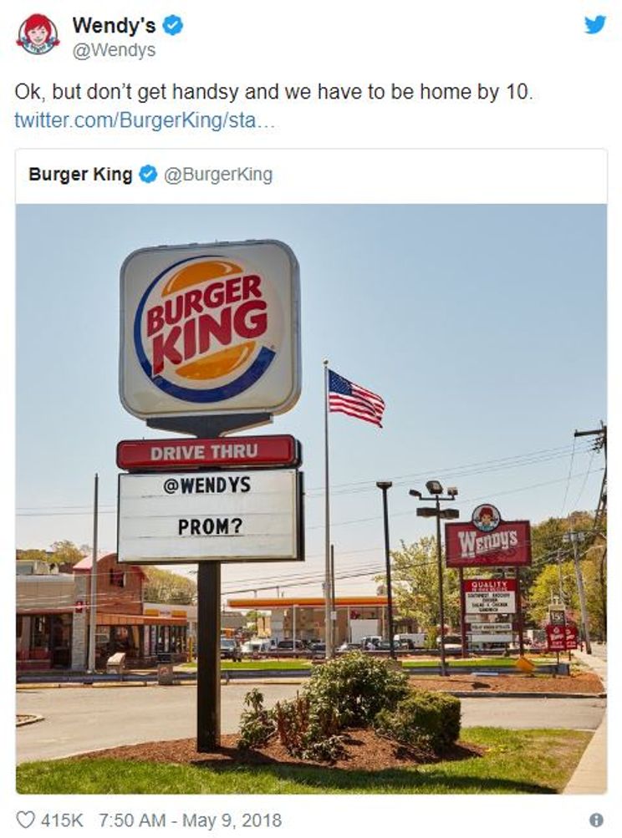
Task: Click the Burger King logo sign in photo
Action: [209, 328]
